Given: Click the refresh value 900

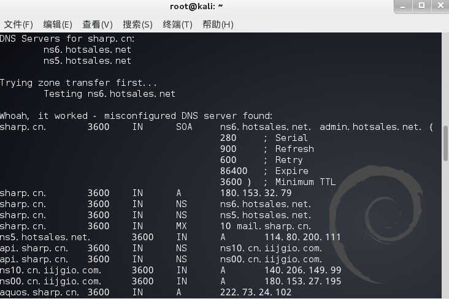Looking at the screenshot, I should point(228,149).
